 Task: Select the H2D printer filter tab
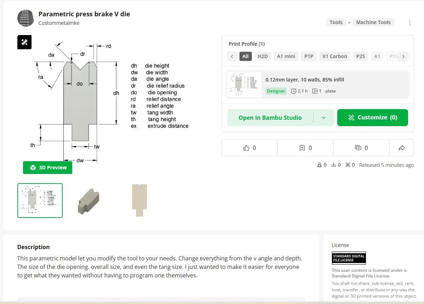(262, 56)
